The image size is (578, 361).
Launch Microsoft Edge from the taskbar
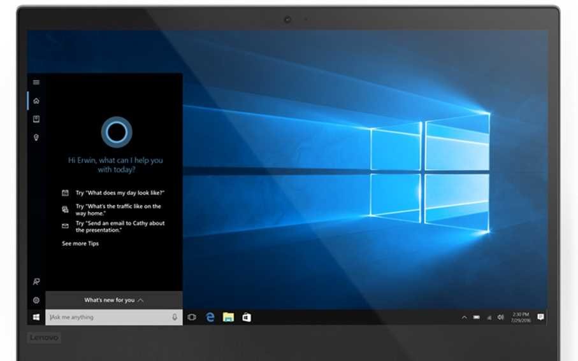coord(210,317)
